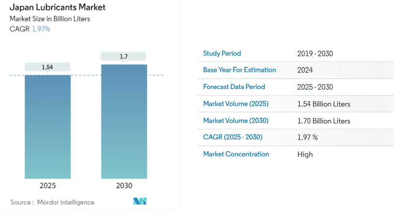394x213 pixels.
Task: Click the High market concentration value
Action: coord(305,154)
